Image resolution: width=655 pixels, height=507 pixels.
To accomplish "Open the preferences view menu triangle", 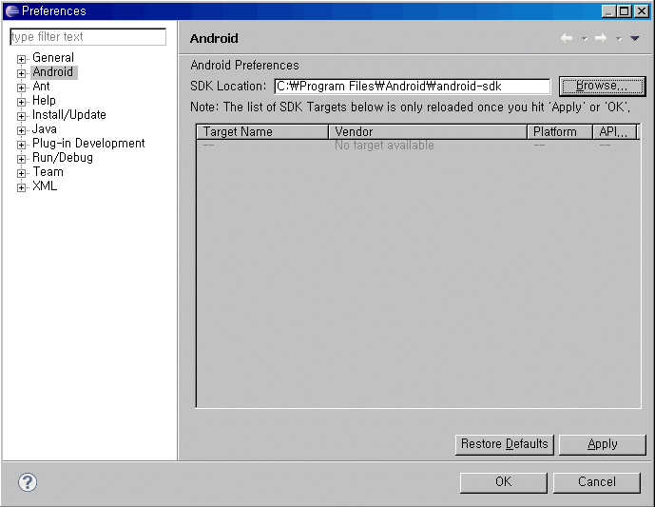I will (x=635, y=38).
